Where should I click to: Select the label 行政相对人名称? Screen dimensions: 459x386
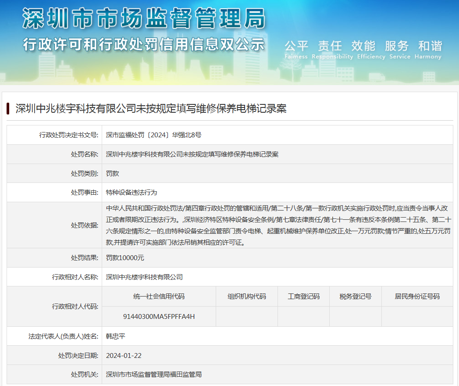pos(75,277)
